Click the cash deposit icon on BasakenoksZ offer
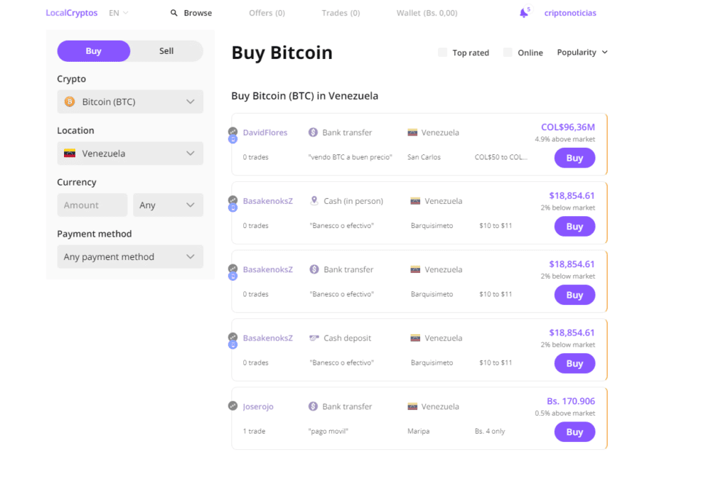Viewport: 728px width, 479px height. pyautogui.click(x=314, y=338)
